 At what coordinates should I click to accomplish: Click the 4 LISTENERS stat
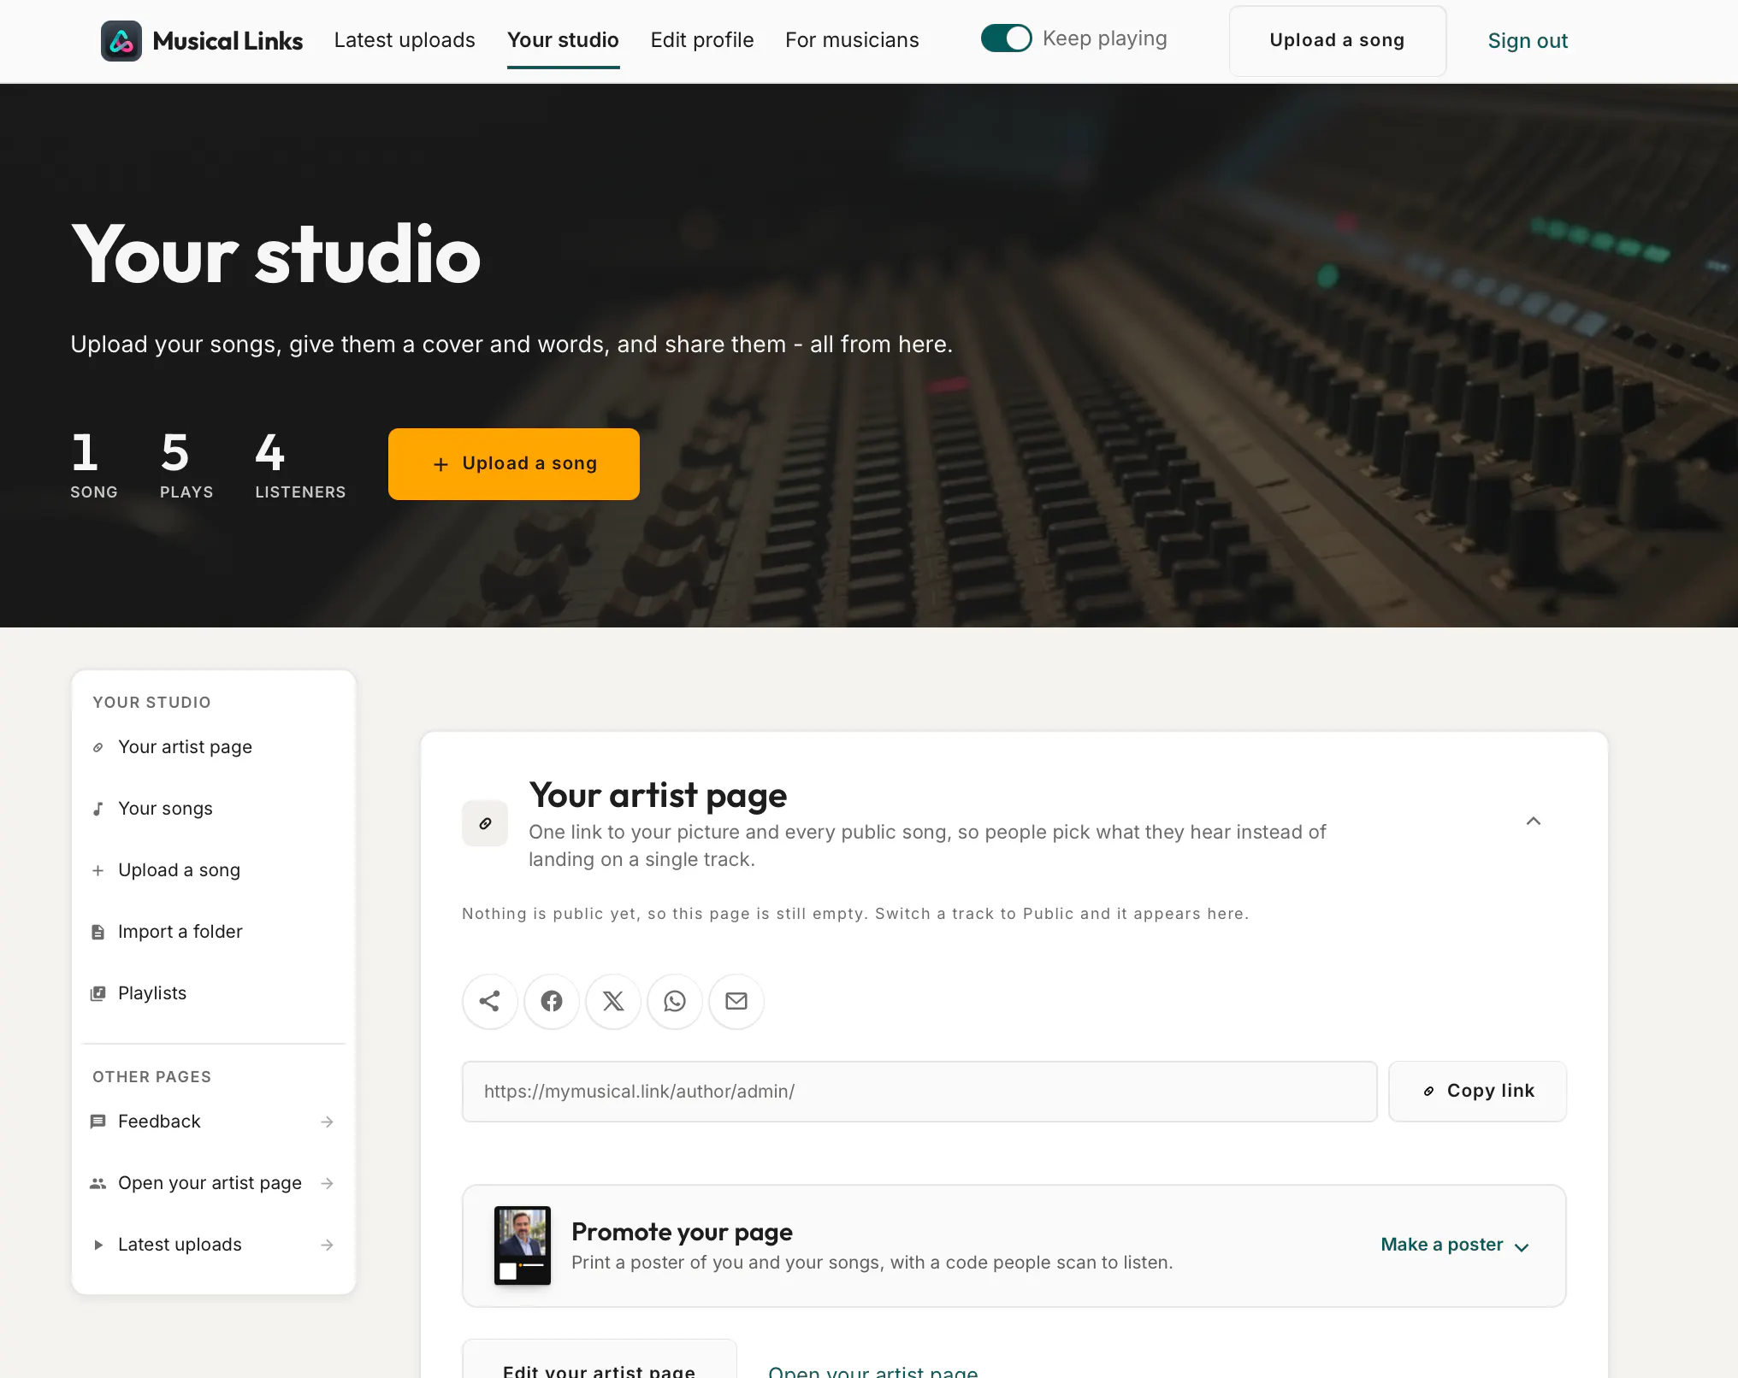tap(300, 464)
